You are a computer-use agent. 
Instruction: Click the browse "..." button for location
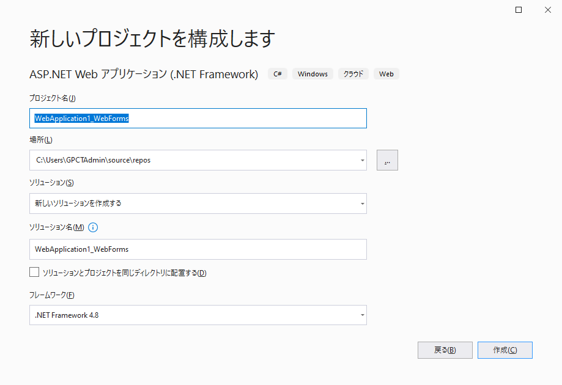(x=387, y=160)
